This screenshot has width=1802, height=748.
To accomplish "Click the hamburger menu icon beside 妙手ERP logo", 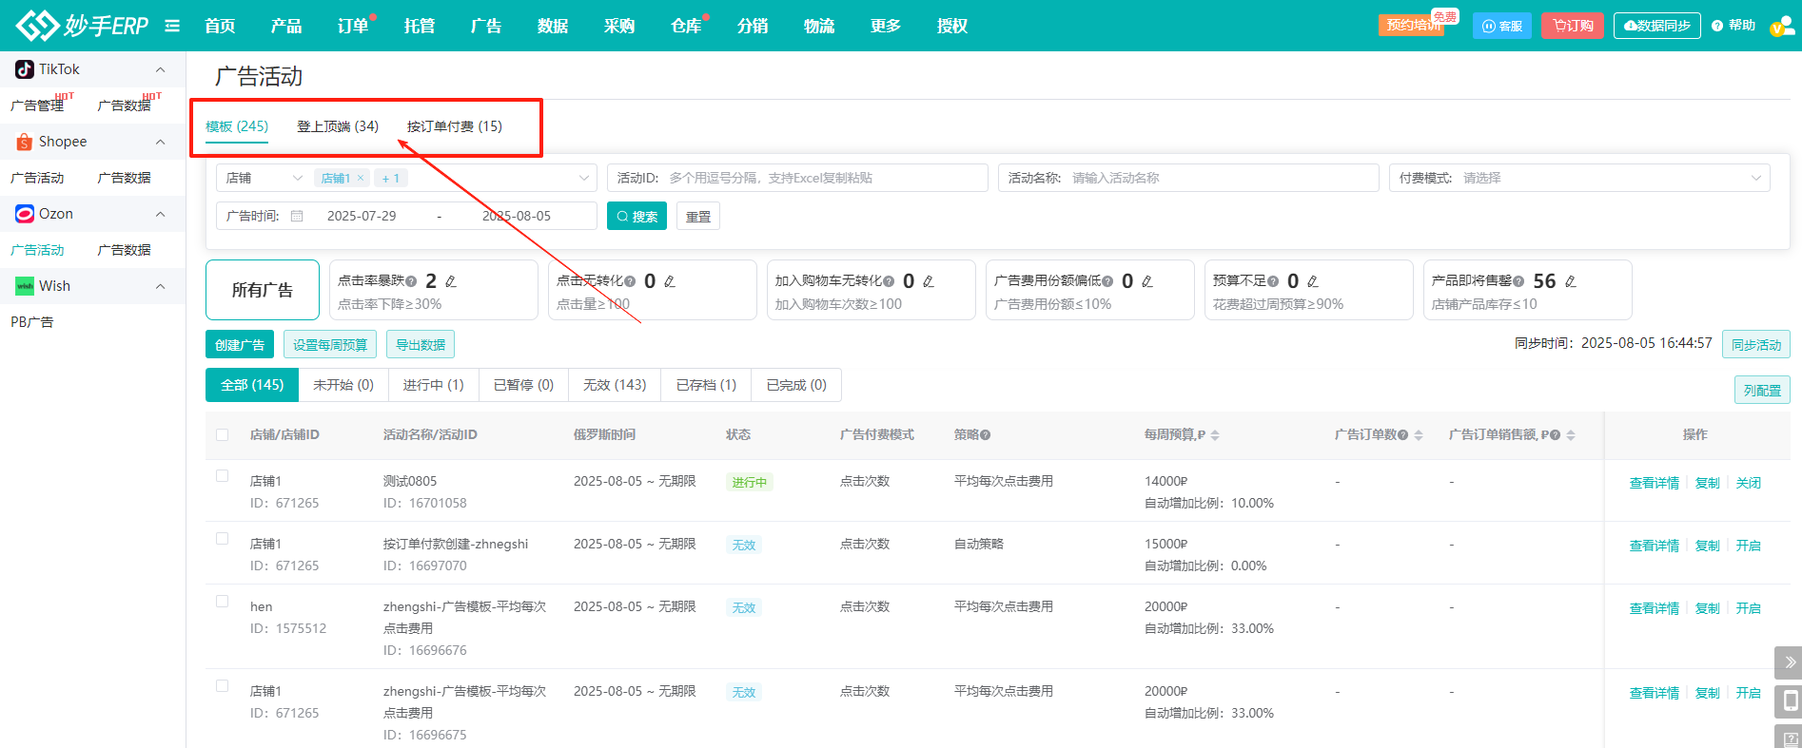I will pos(172,26).
